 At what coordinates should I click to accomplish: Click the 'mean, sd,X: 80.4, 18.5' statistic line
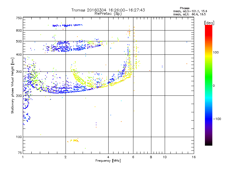coord(190,14)
